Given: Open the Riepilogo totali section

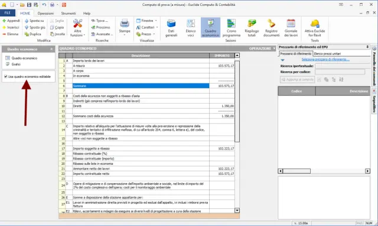Looking at the screenshot, I should [x=252, y=28].
